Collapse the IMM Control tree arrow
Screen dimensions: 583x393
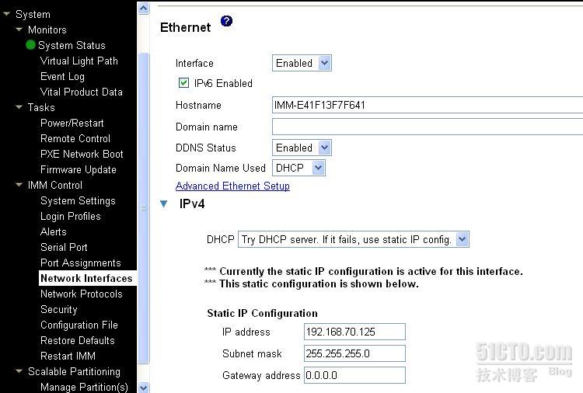click(x=19, y=185)
